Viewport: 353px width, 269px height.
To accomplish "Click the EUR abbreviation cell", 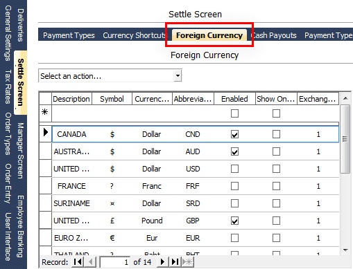I will (193, 238).
